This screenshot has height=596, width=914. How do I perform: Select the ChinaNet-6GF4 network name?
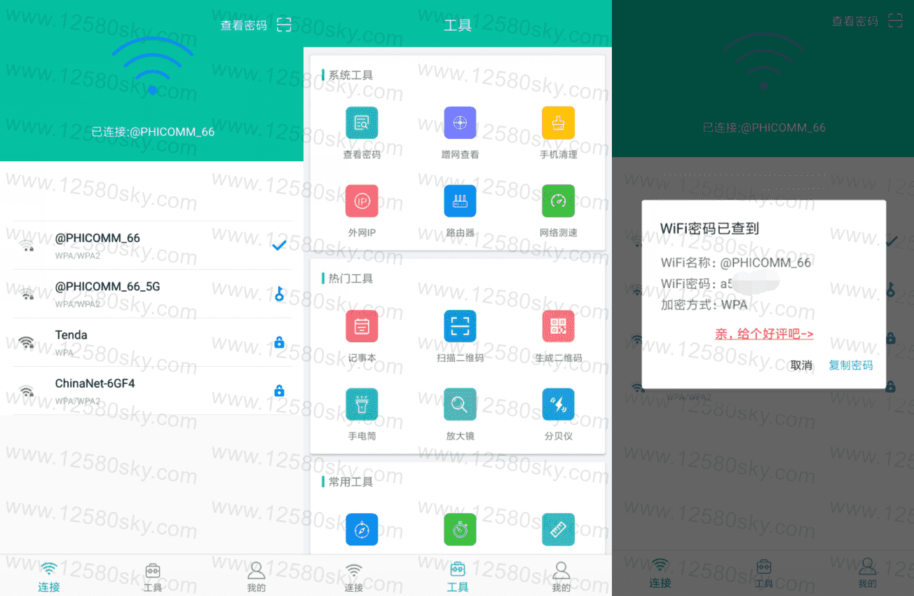[x=95, y=384]
